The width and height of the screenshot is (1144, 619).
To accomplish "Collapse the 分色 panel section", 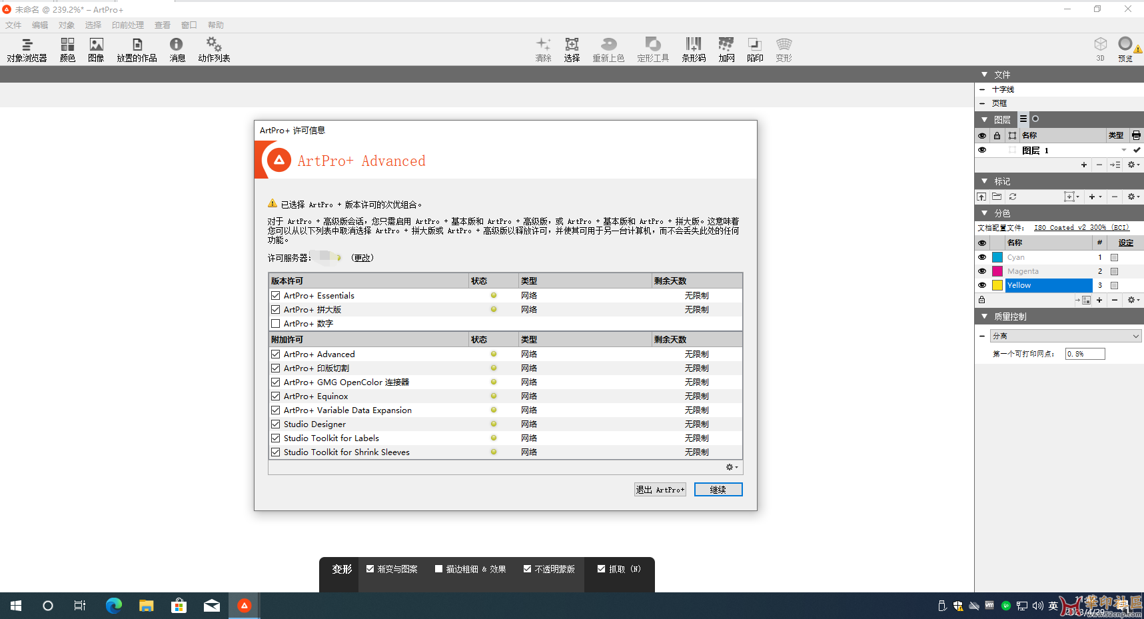I will (984, 213).
